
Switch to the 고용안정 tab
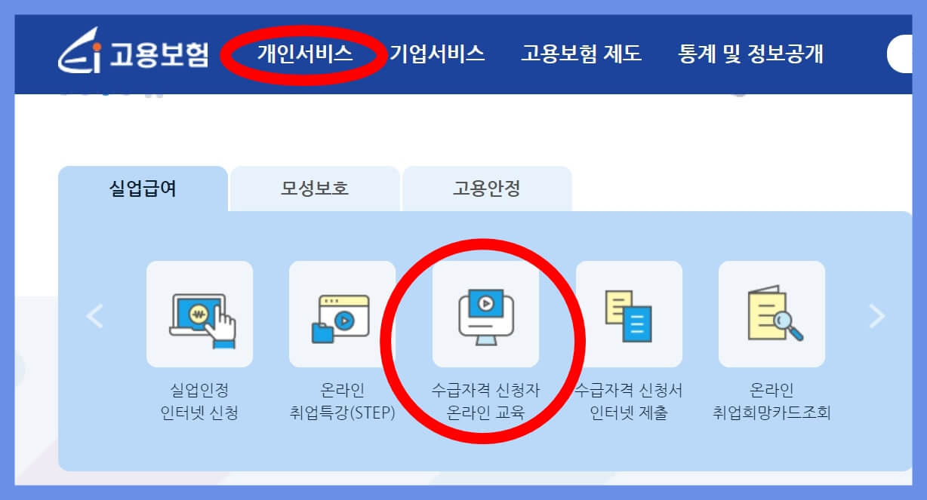point(488,188)
